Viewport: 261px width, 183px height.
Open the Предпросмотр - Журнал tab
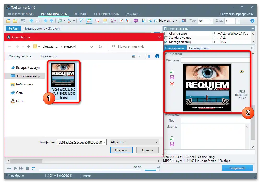tap(41, 28)
